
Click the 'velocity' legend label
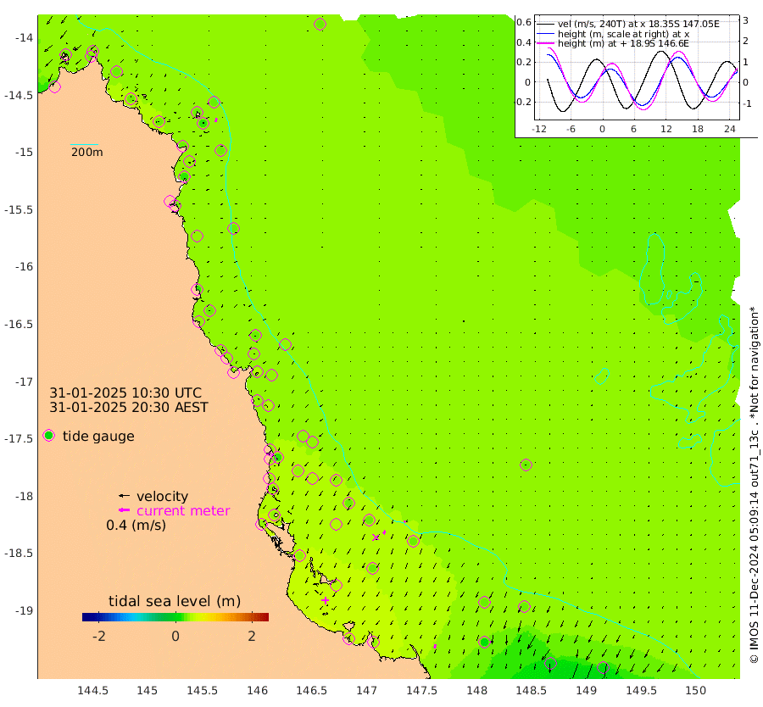pyautogui.click(x=162, y=496)
